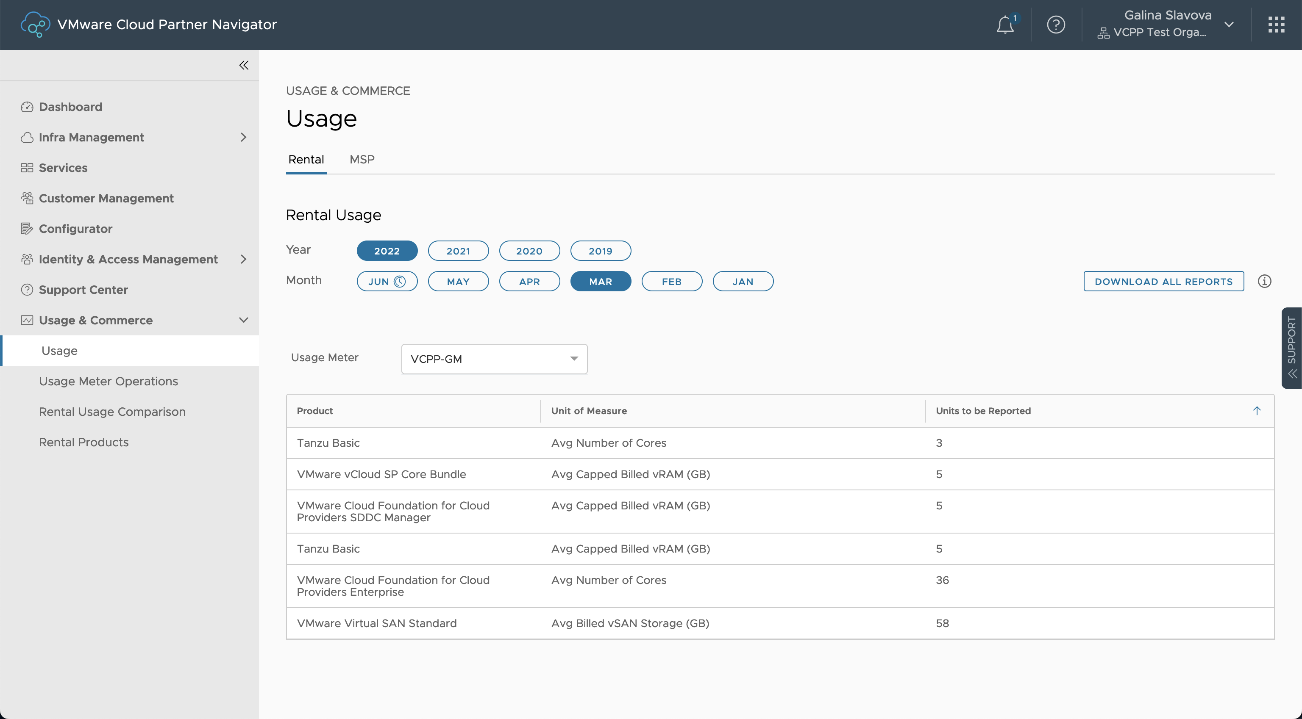Select year 2021 pill
Screen dimensions: 1302x719
[458, 251]
